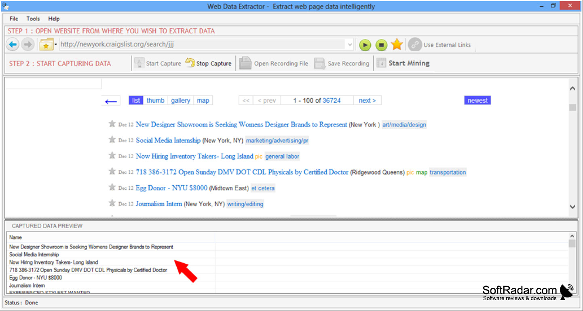The height and width of the screenshot is (311, 583).
Task: Click the green play navigate button
Action: (365, 45)
